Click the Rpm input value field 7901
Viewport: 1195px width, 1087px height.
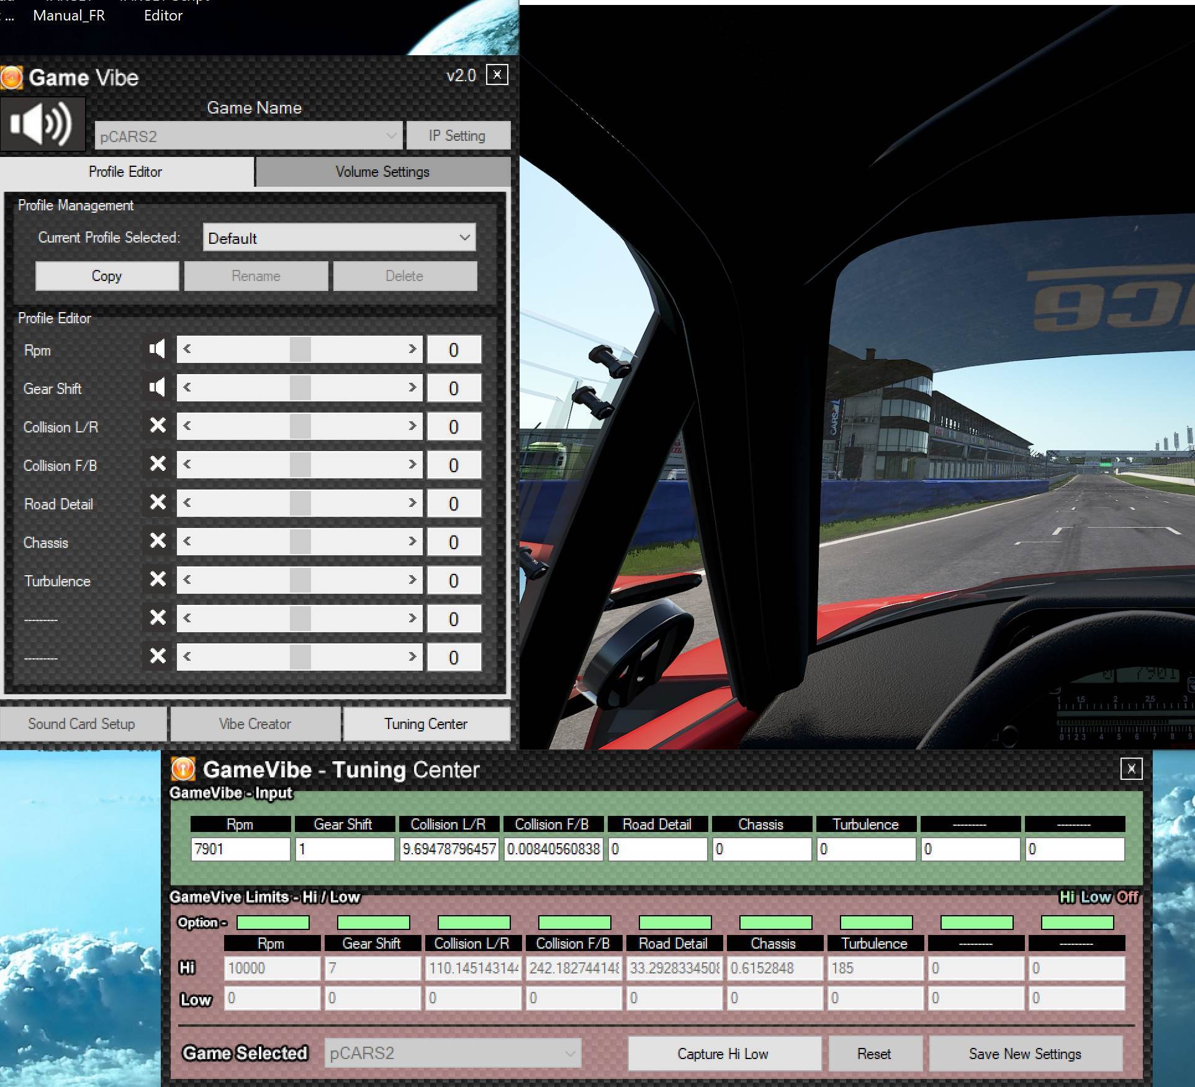tap(240, 849)
